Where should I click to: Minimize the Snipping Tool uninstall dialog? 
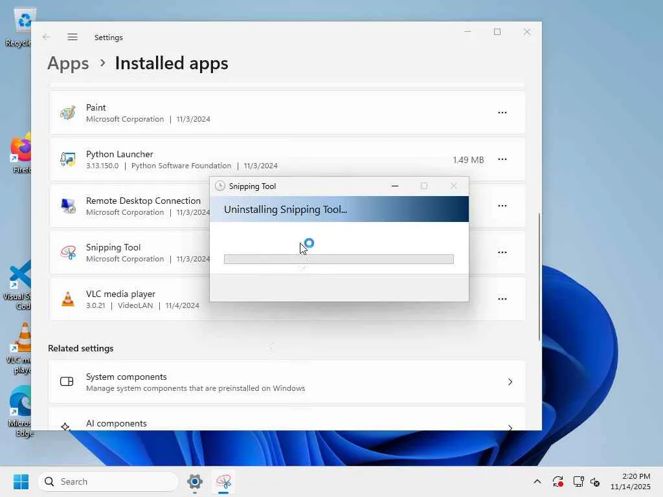click(x=395, y=186)
